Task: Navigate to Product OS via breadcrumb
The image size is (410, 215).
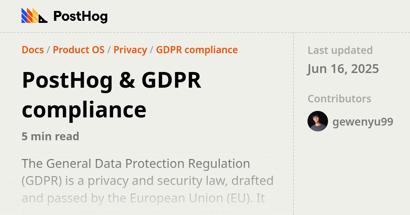Action: 79,50
